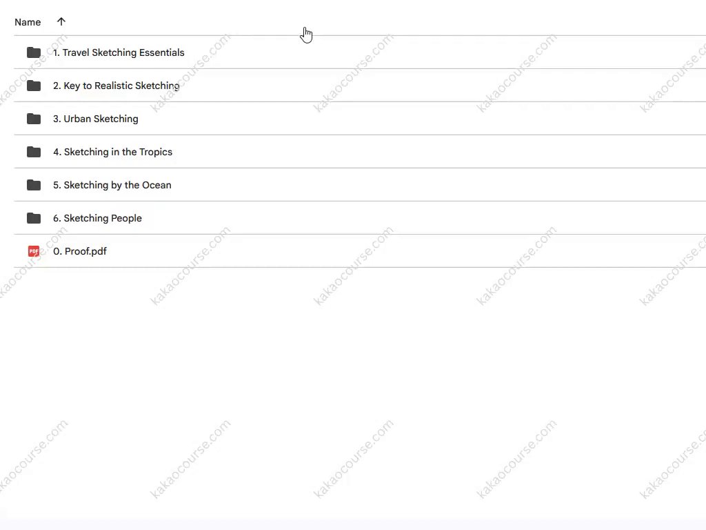Select '4. Sketching in the Tropics' row
706x530 pixels.
pos(360,152)
